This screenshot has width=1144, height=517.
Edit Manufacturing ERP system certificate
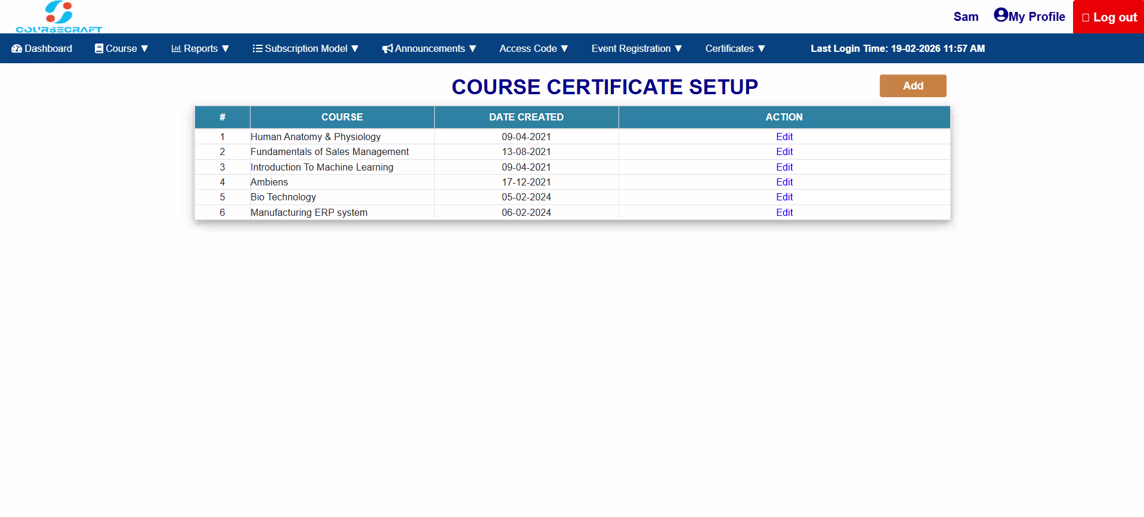click(x=784, y=213)
